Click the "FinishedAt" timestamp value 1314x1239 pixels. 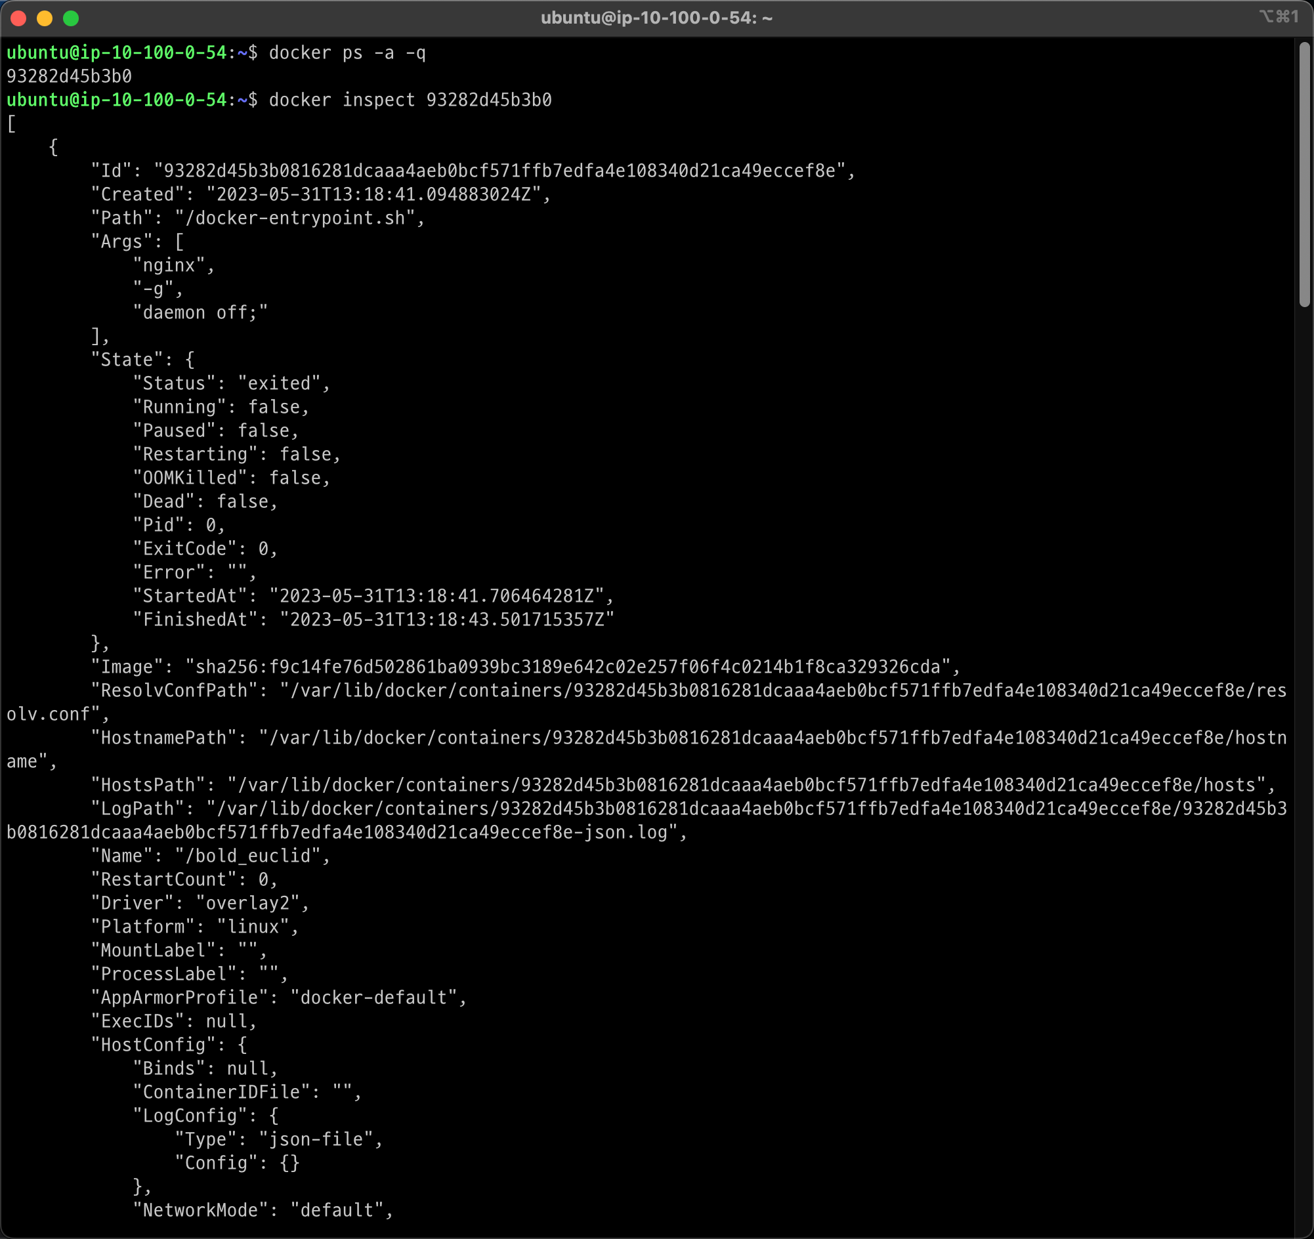tap(447, 620)
